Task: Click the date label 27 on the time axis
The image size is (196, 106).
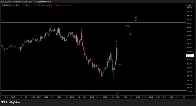Action: [x=26, y=97]
